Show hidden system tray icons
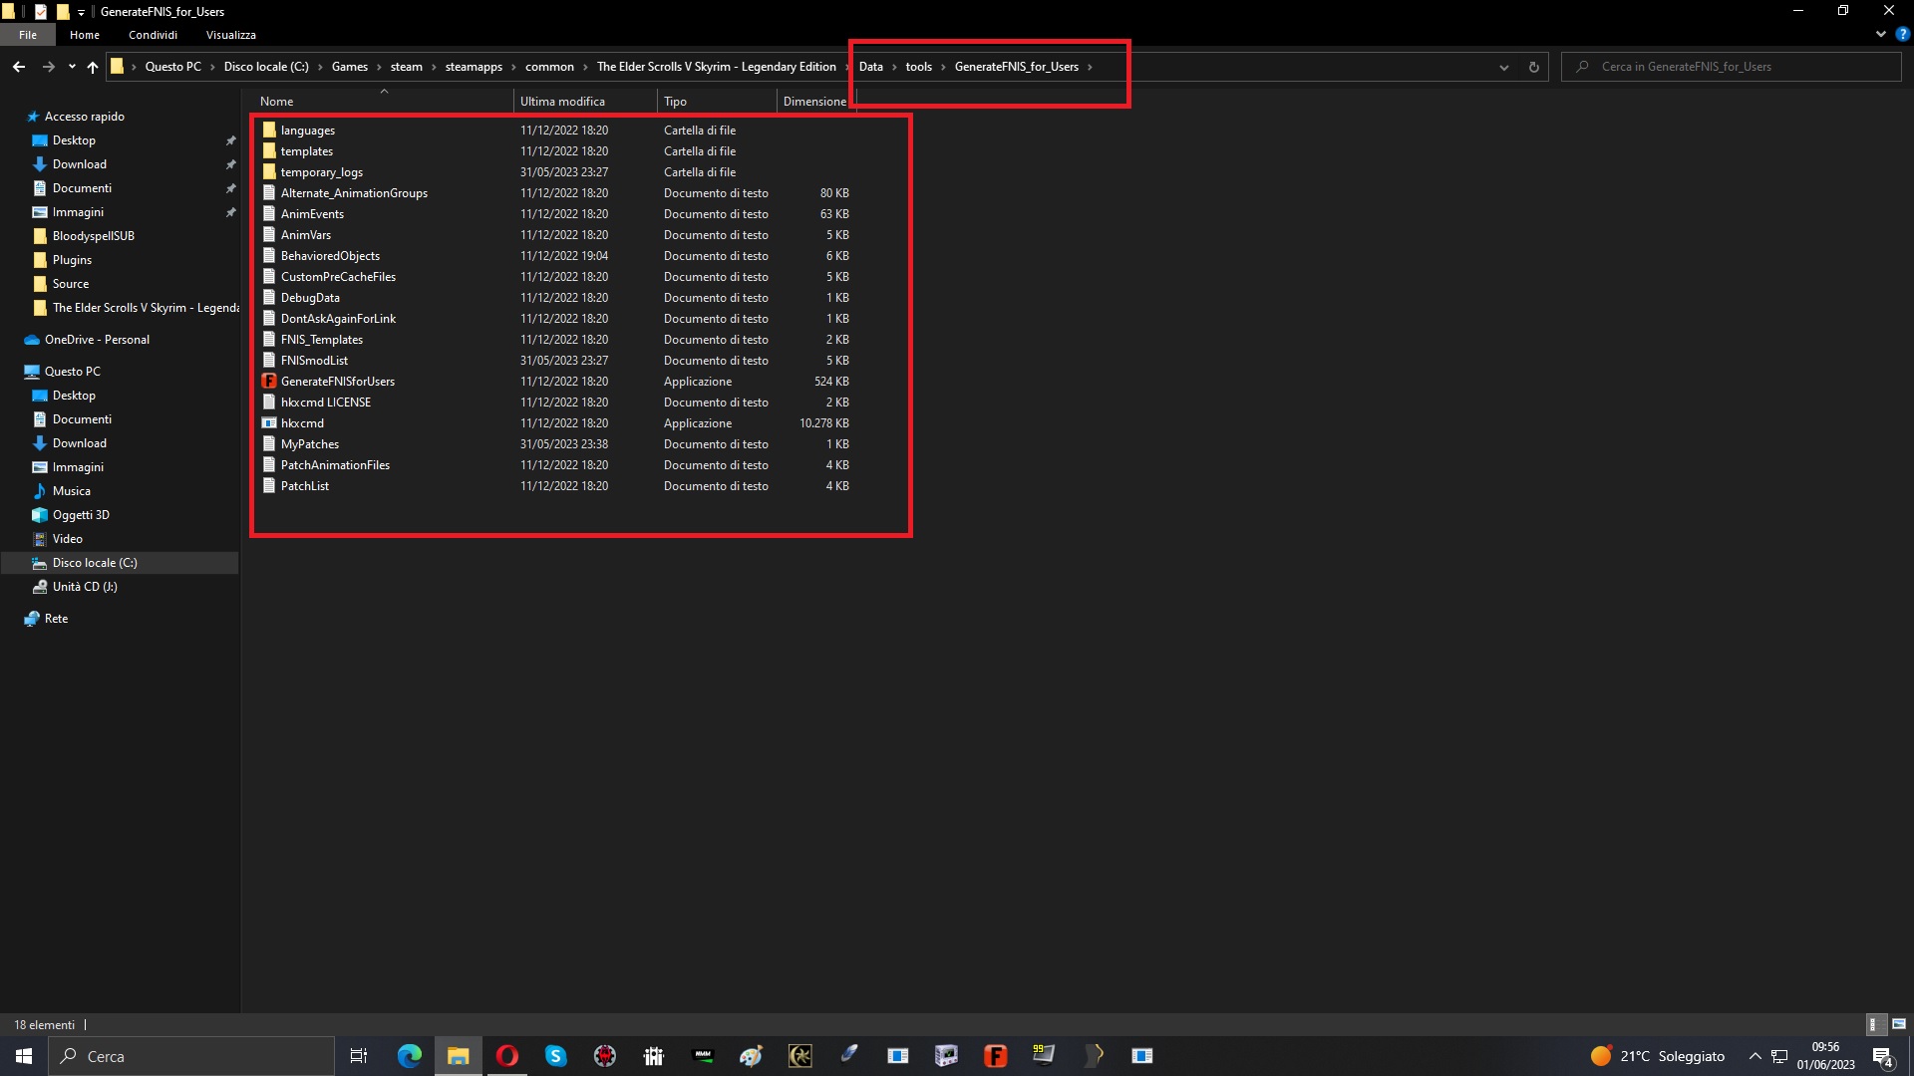 click(1754, 1056)
